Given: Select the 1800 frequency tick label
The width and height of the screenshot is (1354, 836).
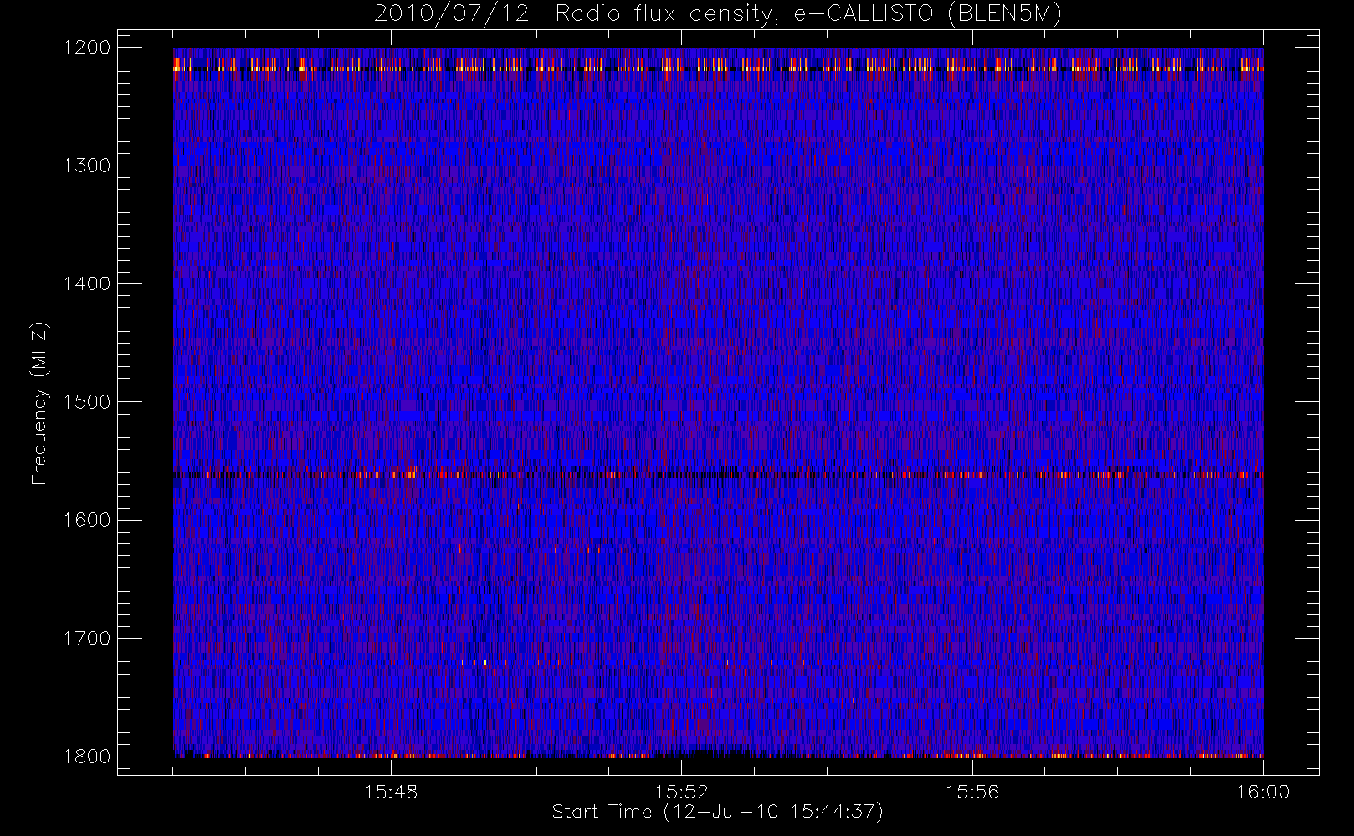Looking at the screenshot, I should pyautogui.click(x=87, y=757).
